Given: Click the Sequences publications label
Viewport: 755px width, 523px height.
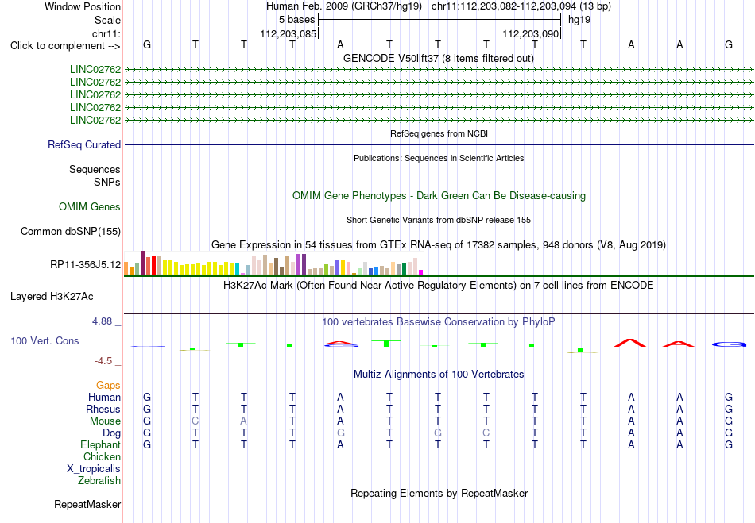Looking at the screenshot, I should pos(95,169).
